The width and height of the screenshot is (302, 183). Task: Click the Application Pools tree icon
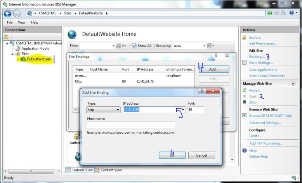18,48
